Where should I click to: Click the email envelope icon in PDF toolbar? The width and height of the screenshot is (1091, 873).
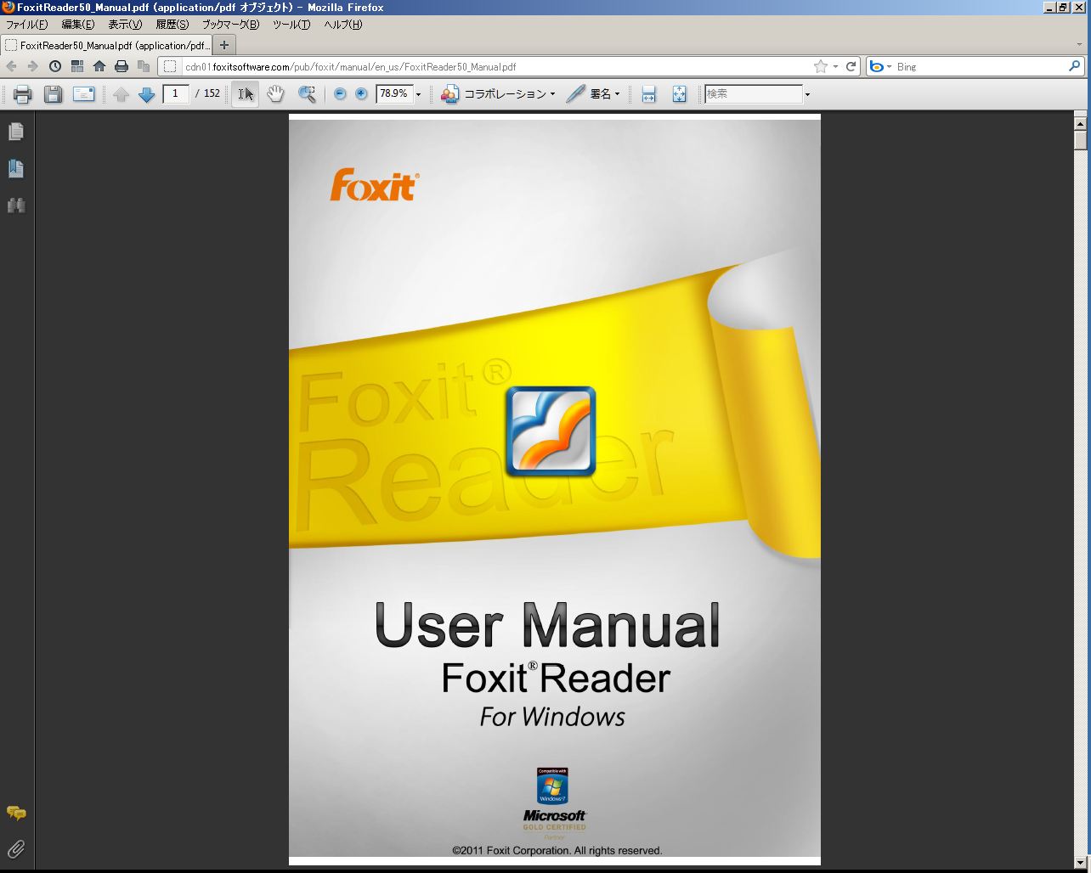(83, 94)
